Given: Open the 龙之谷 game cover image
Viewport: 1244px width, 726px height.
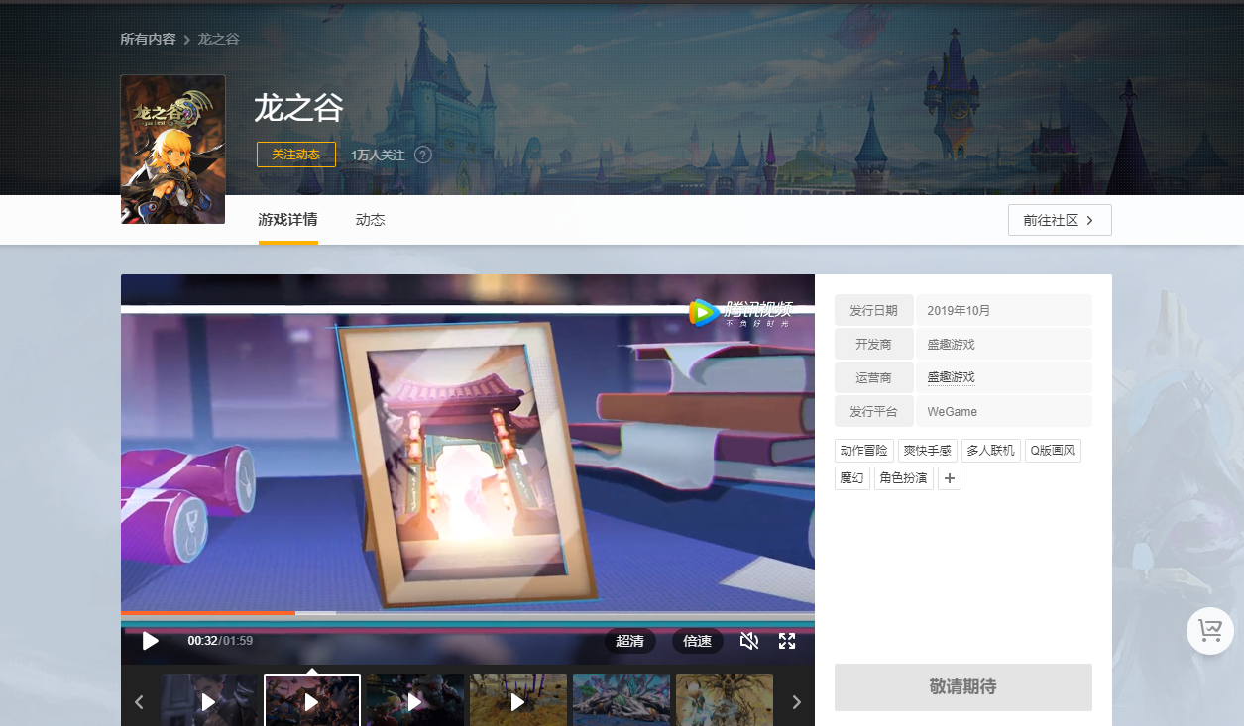Looking at the screenshot, I should point(172,150).
